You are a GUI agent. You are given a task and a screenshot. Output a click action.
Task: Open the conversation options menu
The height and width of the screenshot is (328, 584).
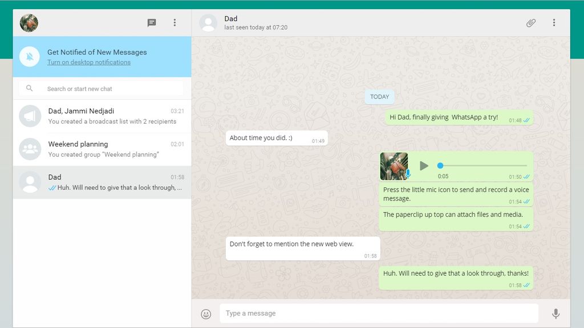[554, 23]
